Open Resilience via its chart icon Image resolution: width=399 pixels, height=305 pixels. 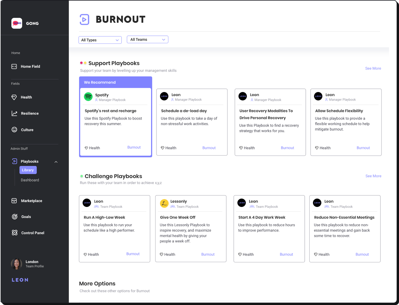14,113
